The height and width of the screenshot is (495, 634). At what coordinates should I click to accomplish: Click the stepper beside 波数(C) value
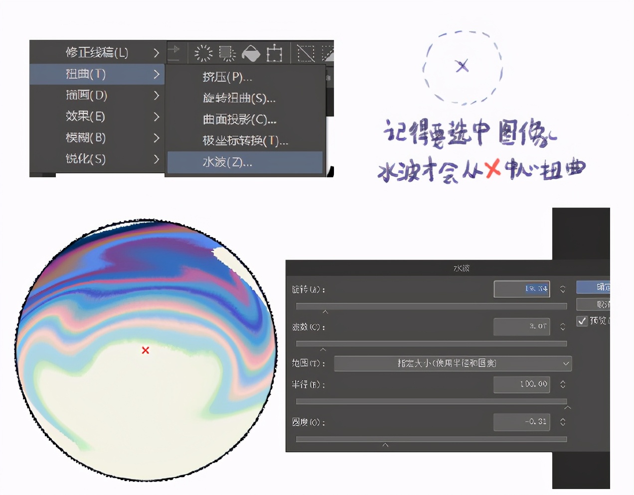tap(563, 327)
